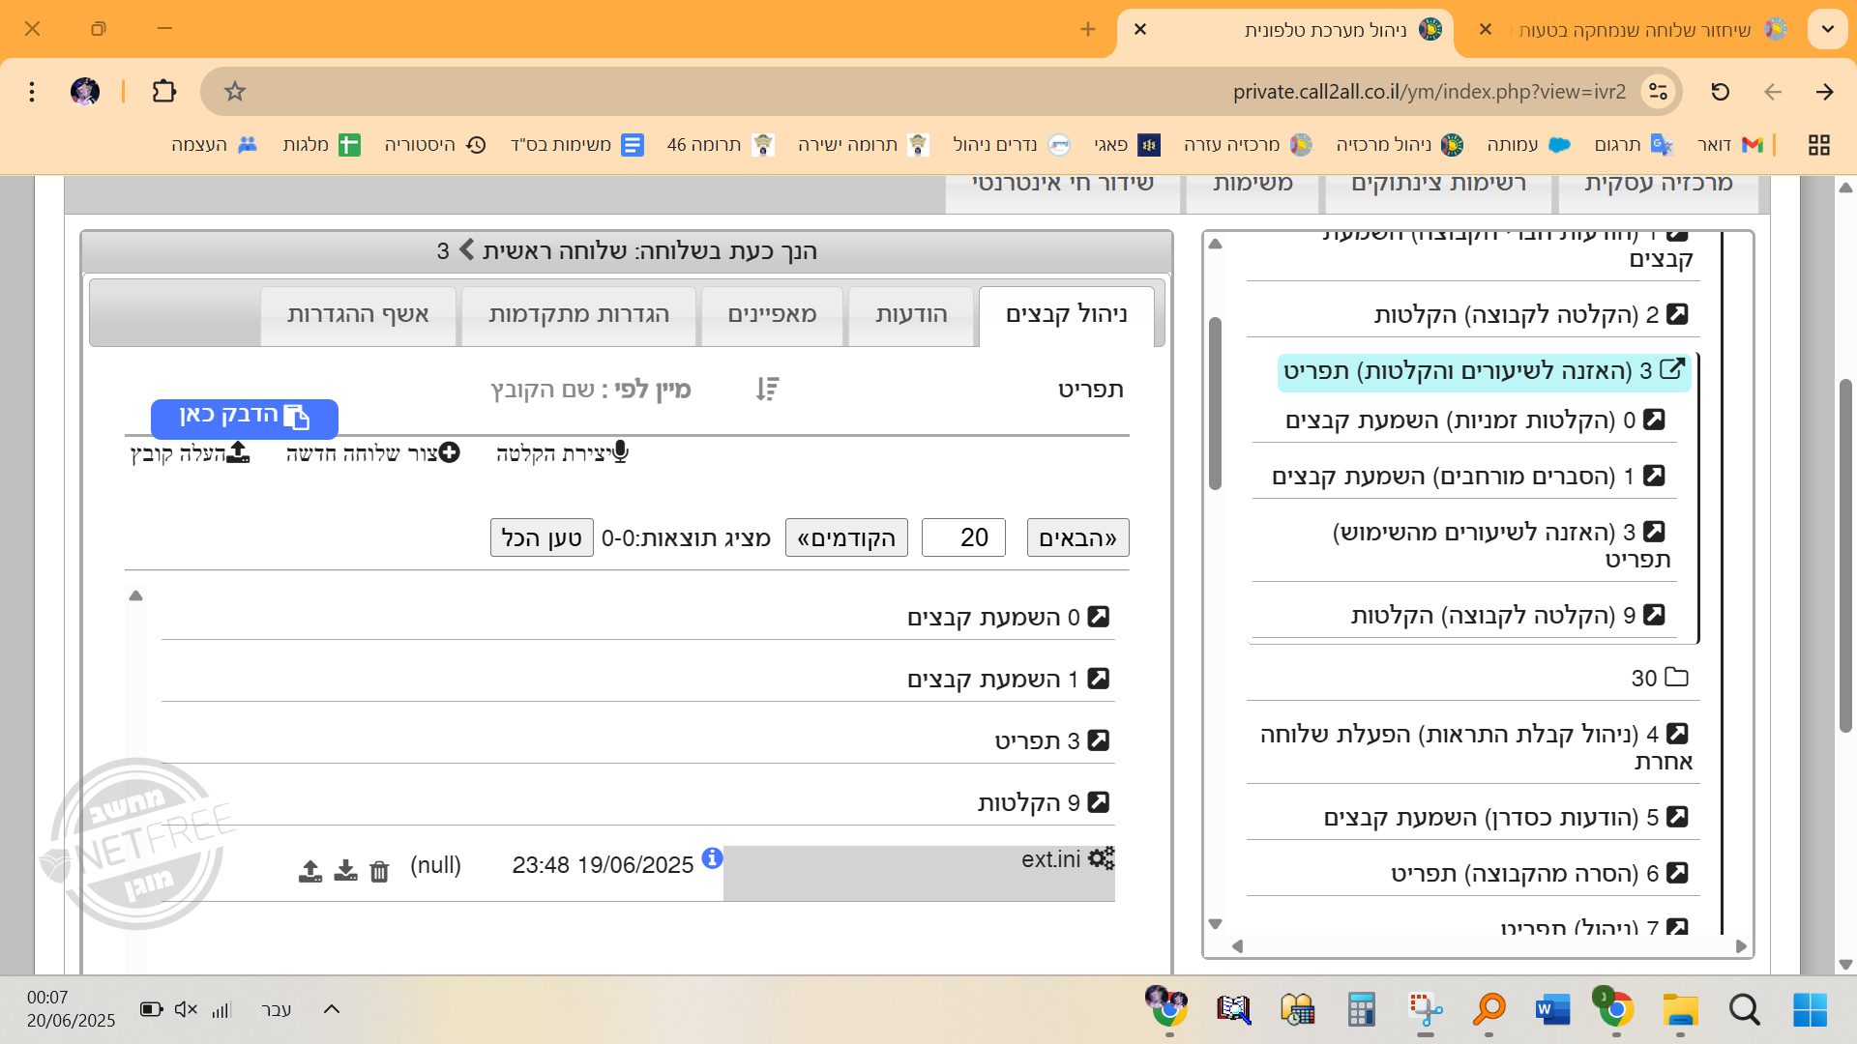Open folder 9 הקלטות icon in file list
Viewport: 1857px width, 1044px height.
[1099, 802]
